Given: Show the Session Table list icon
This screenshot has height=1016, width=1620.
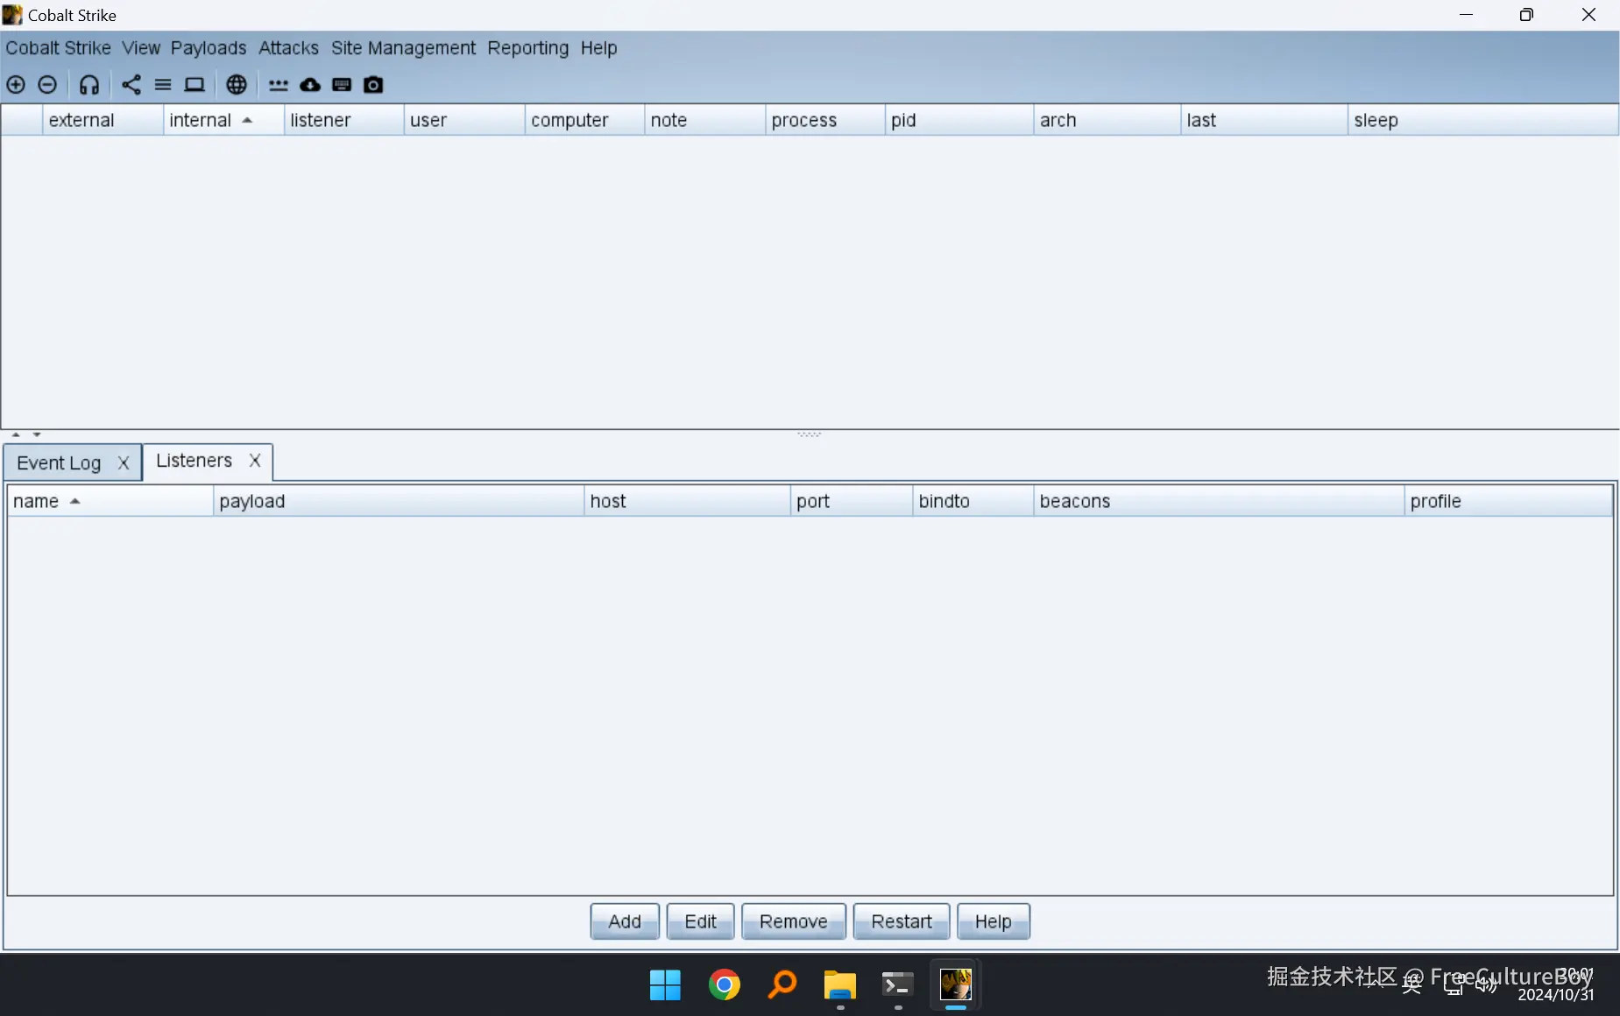Looking at the screenshot, I should [163, 85].
